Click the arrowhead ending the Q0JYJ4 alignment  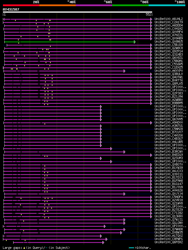pyautogui.click(x=125, y=194)
